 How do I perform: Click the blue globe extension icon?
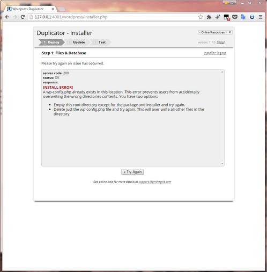coord(252,17)
